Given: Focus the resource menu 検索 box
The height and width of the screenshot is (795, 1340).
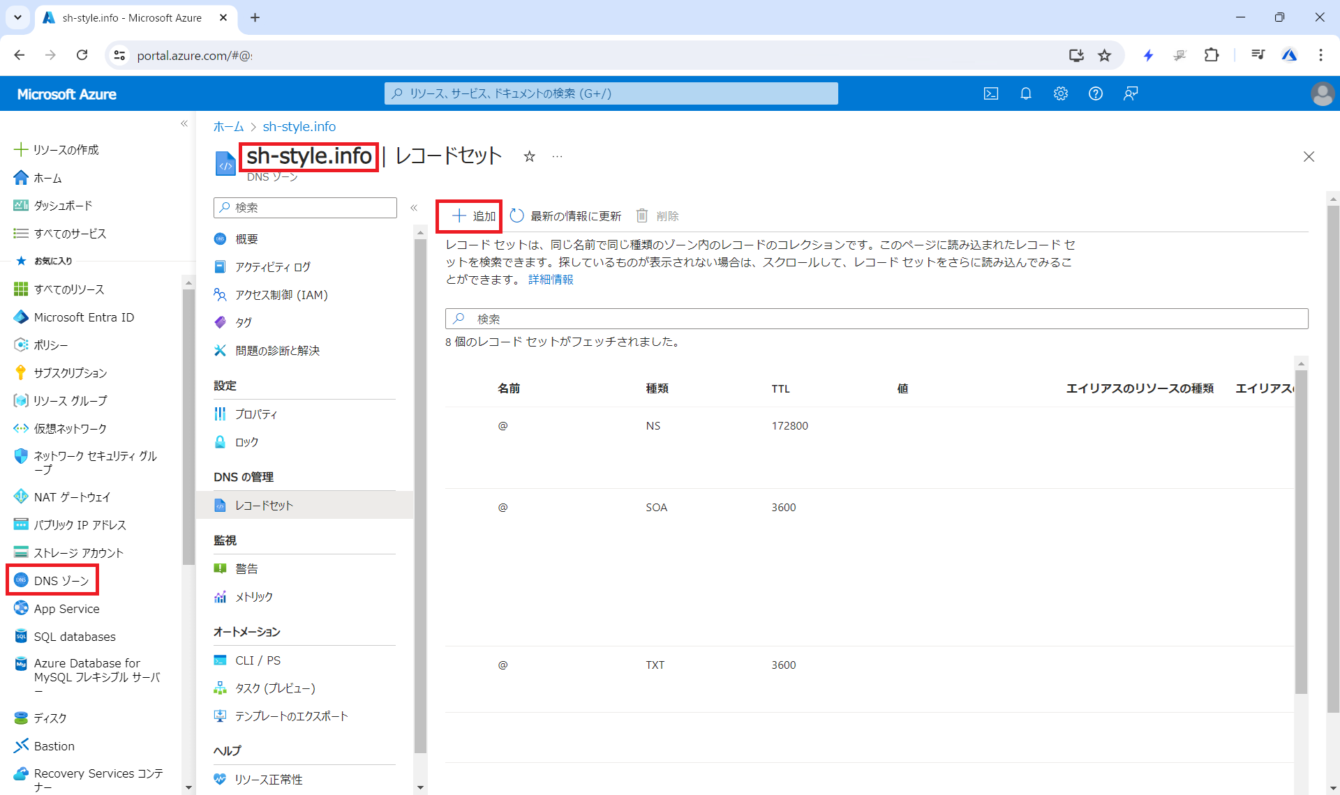Looking at the screenshot, I should click(x=305, y=207).
